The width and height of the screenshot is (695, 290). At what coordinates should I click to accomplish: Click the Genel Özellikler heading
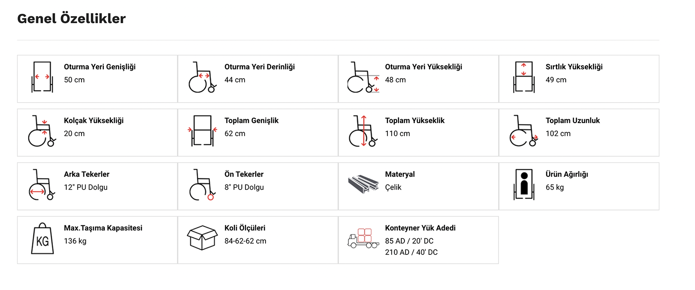coord(71,19)
